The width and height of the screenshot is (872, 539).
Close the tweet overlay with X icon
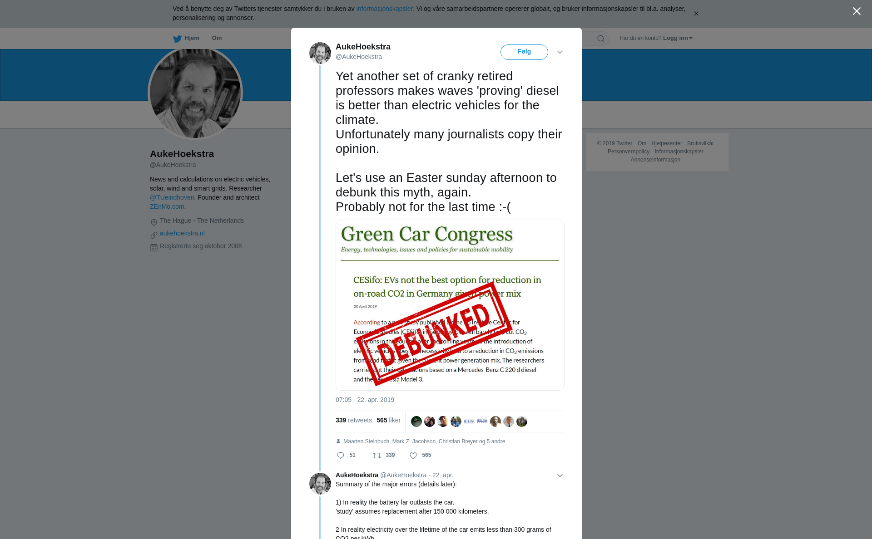click(857, 11)
